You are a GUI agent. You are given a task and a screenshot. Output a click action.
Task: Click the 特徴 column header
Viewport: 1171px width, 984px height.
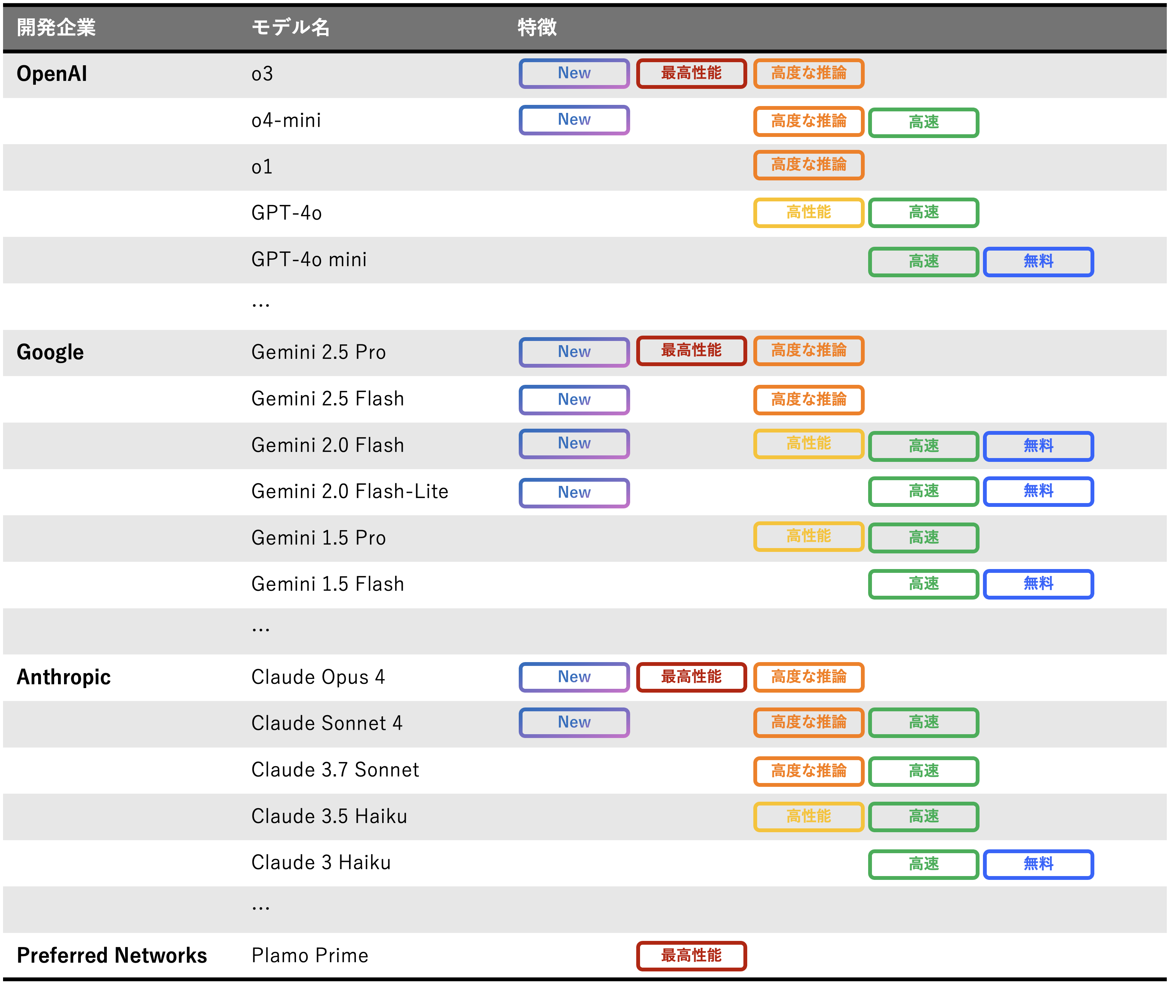pos(536,27)
